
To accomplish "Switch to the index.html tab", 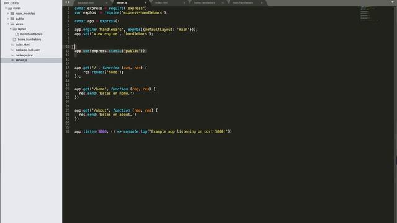I will click(x=161, y=2).
